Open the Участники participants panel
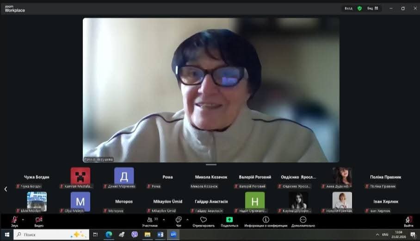This screenshot has height=241, width=420. (150, 220)
